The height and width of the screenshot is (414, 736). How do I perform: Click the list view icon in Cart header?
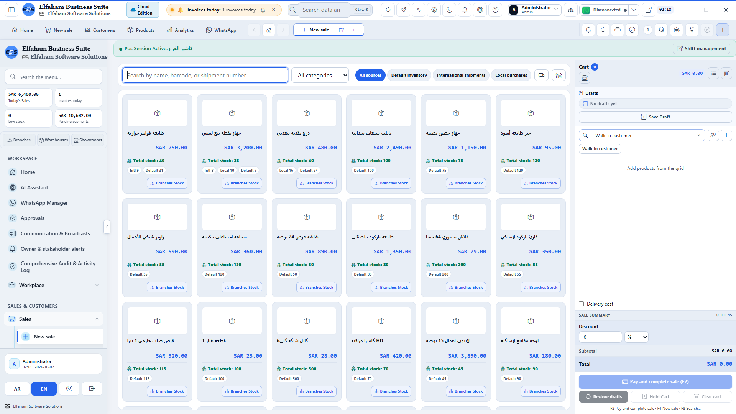click(x=713, y=73)
